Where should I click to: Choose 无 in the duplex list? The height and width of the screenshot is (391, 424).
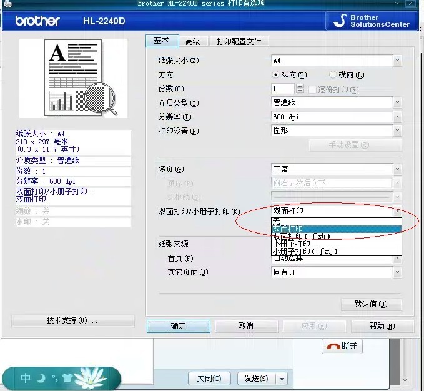(x=337, y=222)
